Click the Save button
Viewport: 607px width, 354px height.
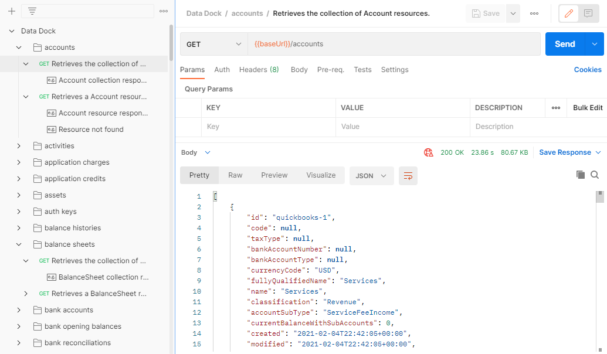[486, 13]
